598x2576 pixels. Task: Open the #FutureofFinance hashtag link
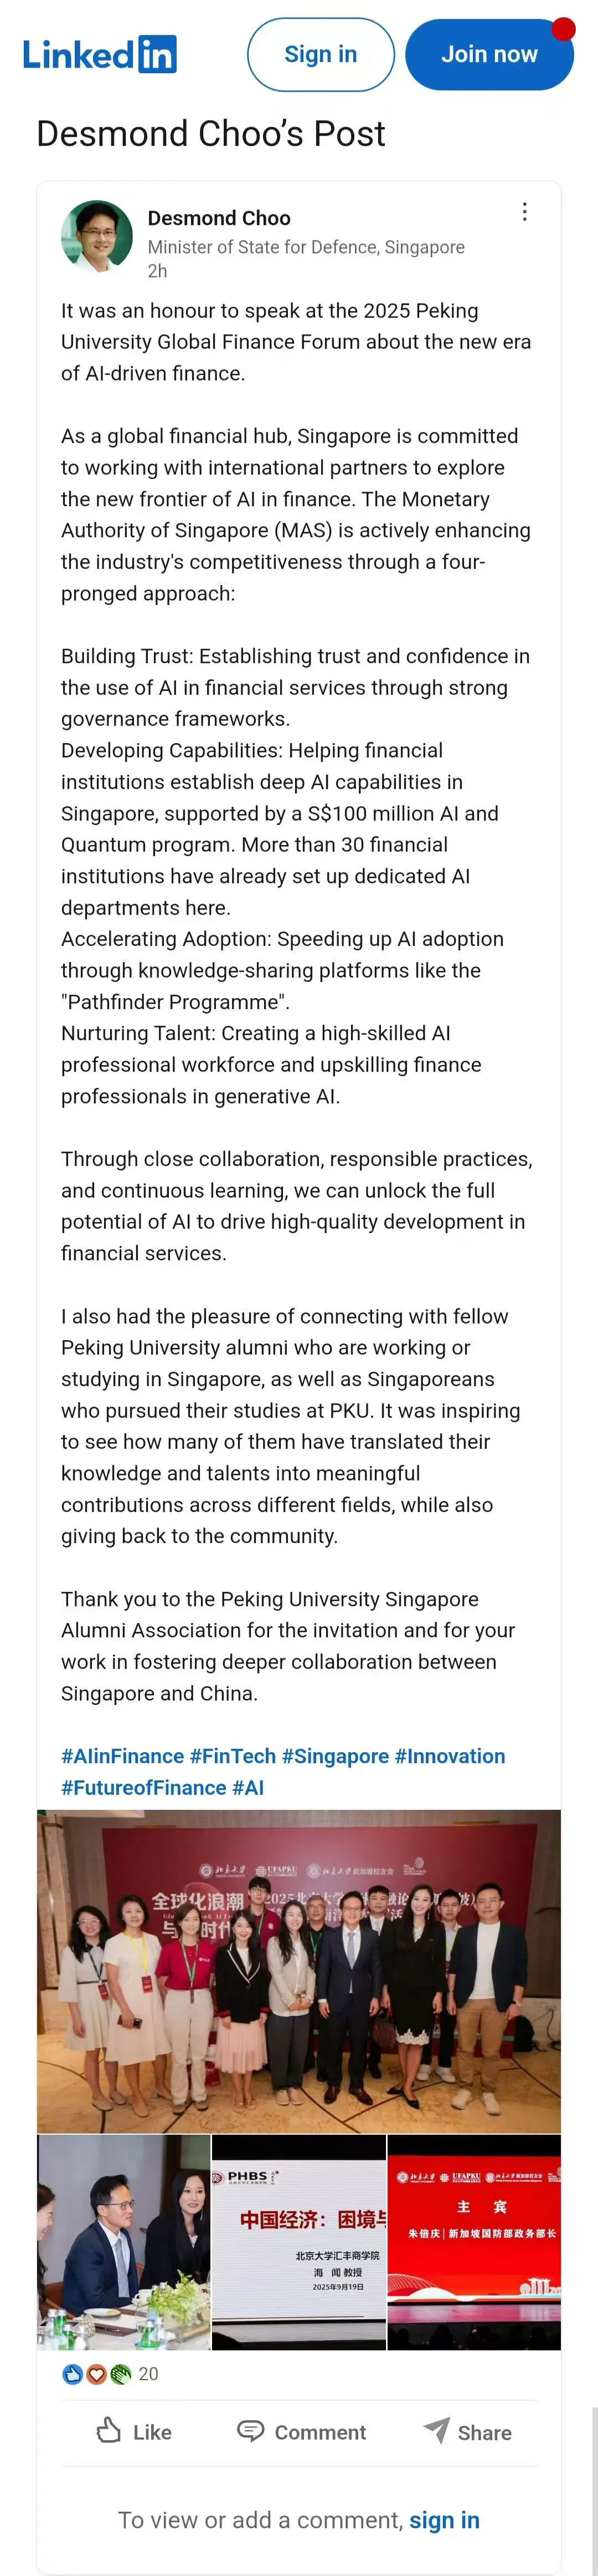coord(144,1788)
